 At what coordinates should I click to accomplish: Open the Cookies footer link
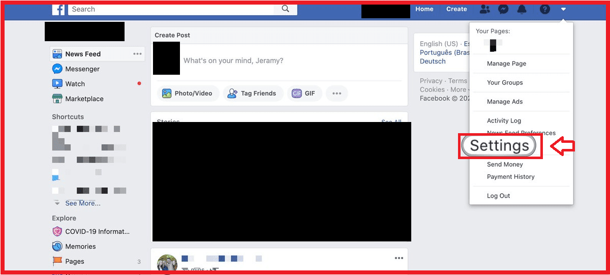432,89
